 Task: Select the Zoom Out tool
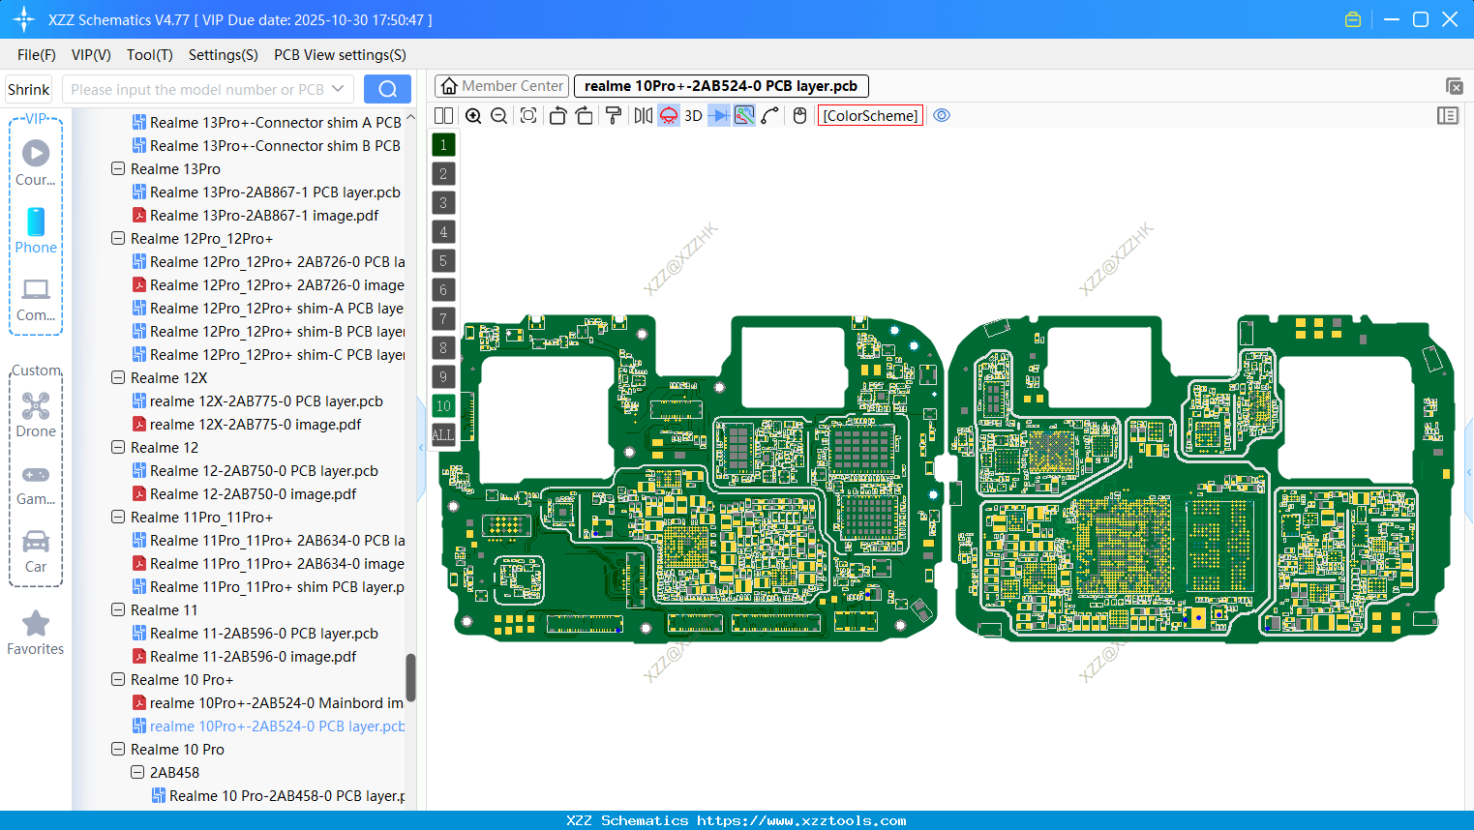(x=498, y=115)
